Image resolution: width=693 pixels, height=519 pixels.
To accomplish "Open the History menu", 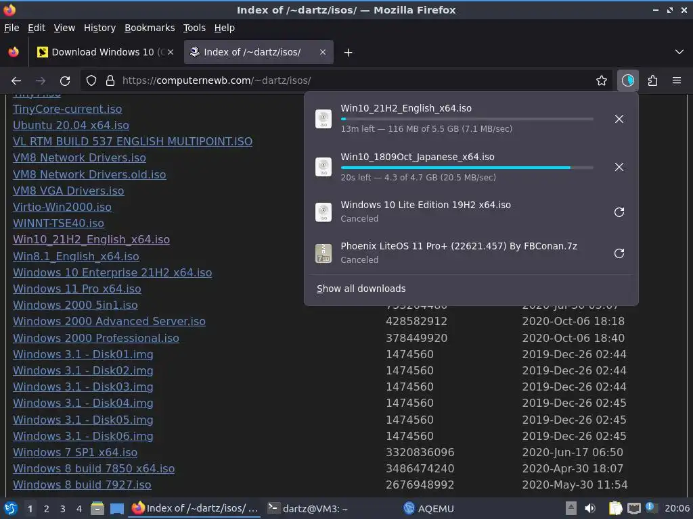I will click(100, 28).
